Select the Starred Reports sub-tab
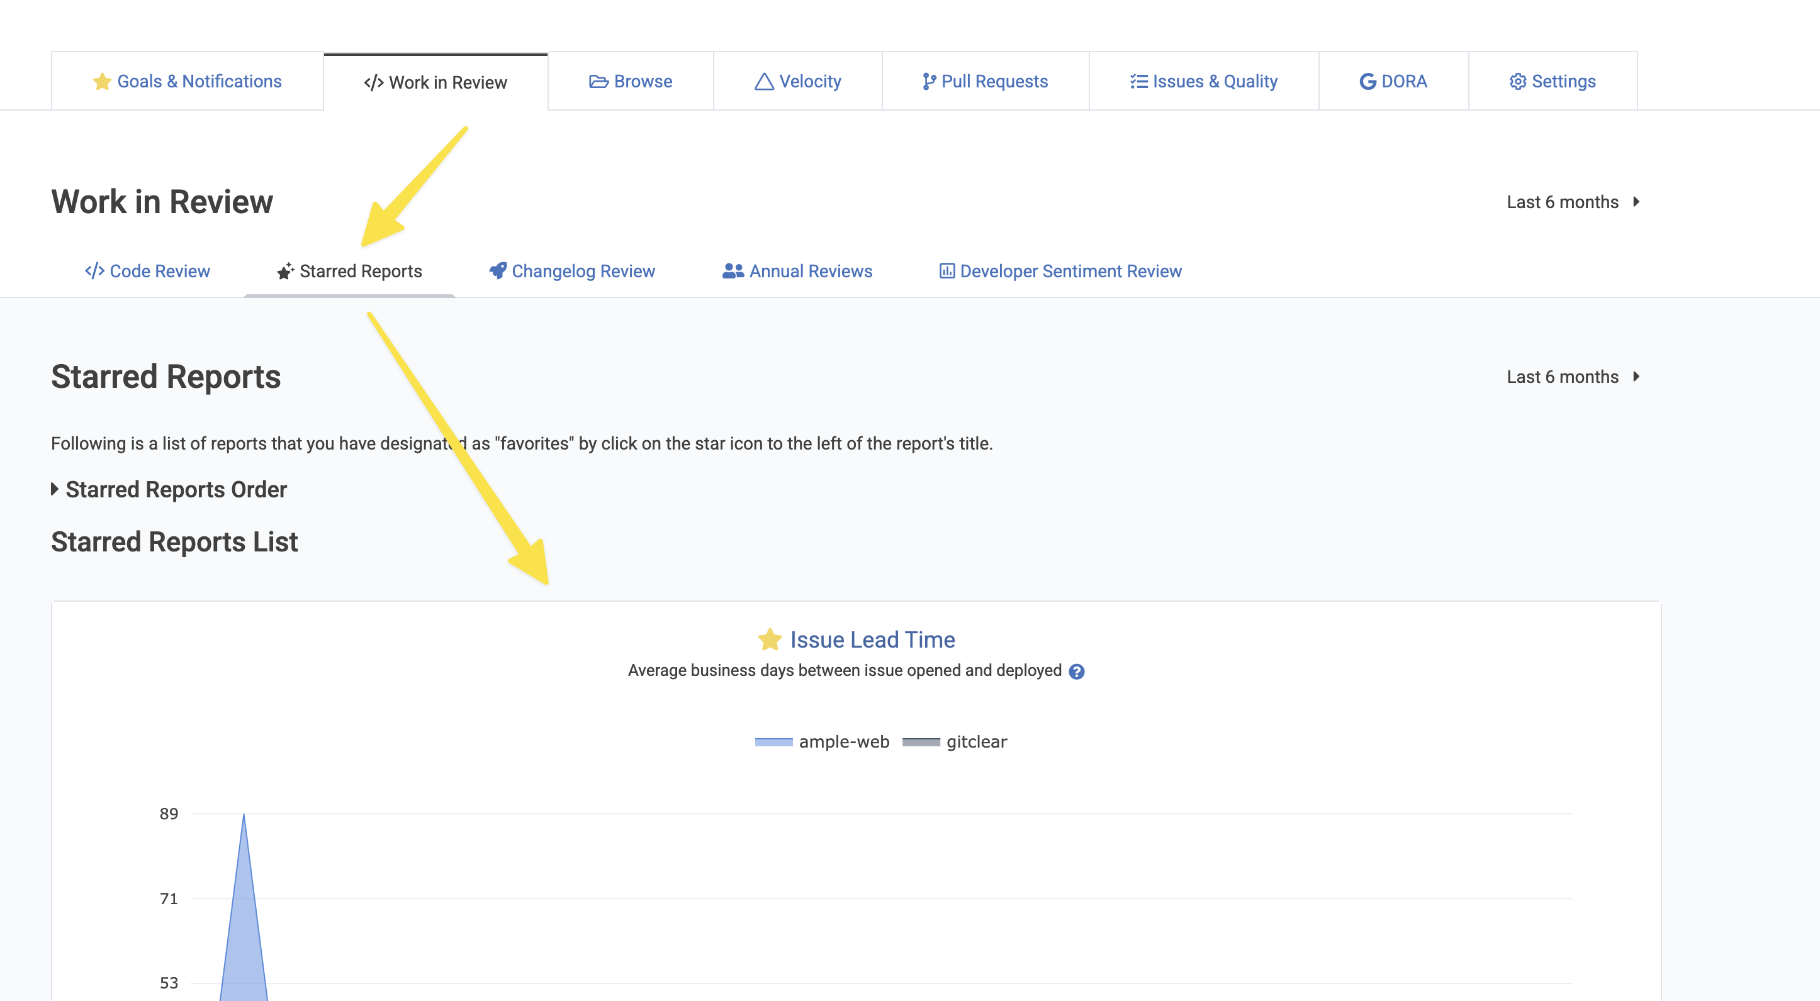The image size is (1820, 1001). click(349, 271)
